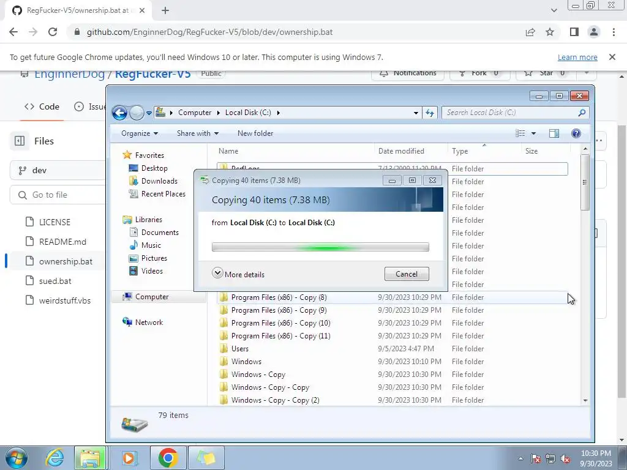Open the Organize menu
The height and width of the screenshot is (470, 627).
click(140, 133)
